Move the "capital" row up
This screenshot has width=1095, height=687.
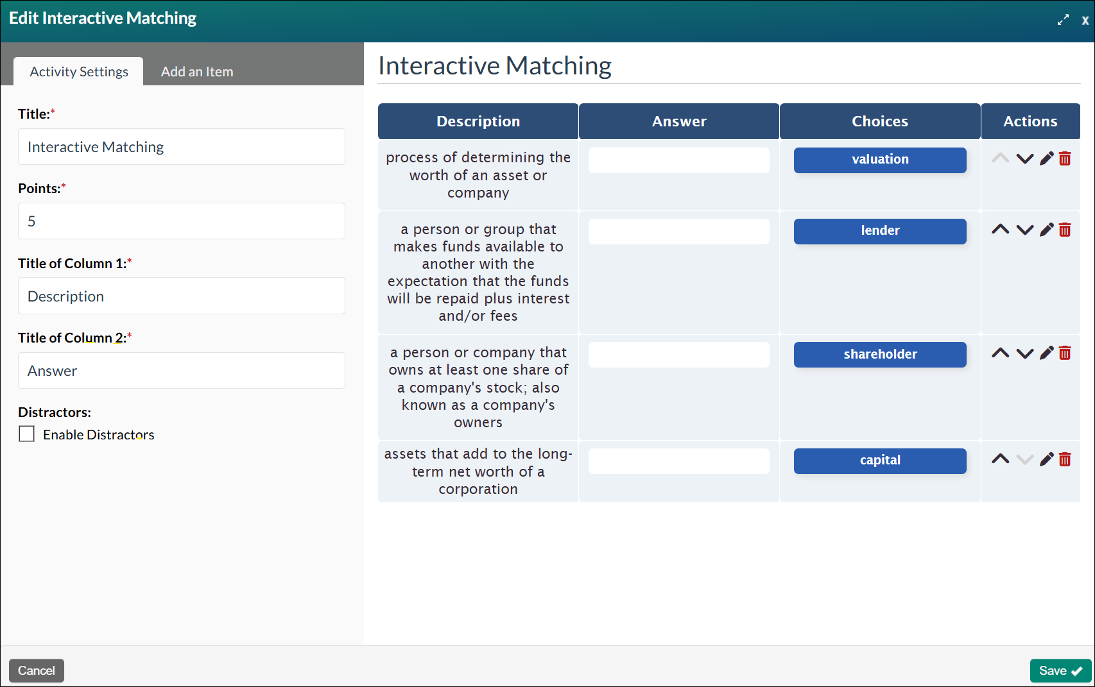coord(1001,459)
